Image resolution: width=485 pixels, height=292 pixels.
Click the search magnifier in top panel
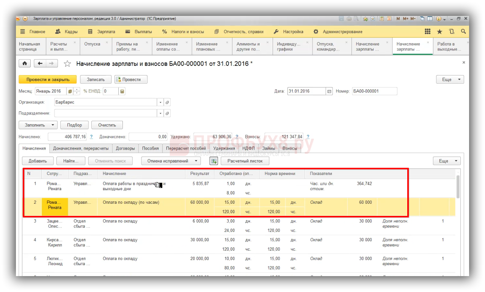pos(463,32)
